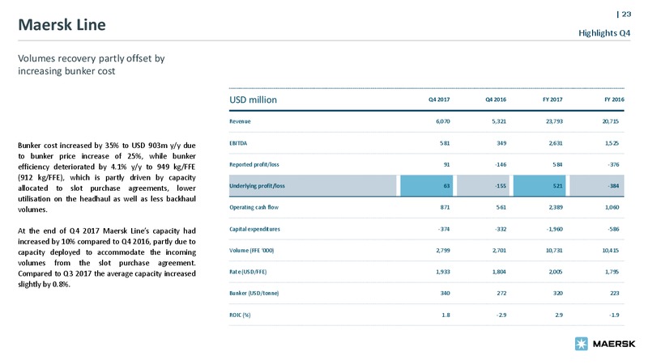Click Operating cash flow value '1,060'
This screenshot has height=364, width=648.
click(x=612, y=207)
